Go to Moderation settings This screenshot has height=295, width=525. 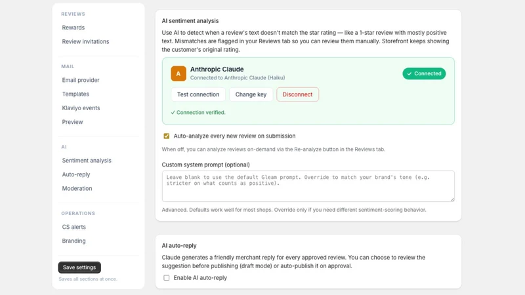coord(77,189)
